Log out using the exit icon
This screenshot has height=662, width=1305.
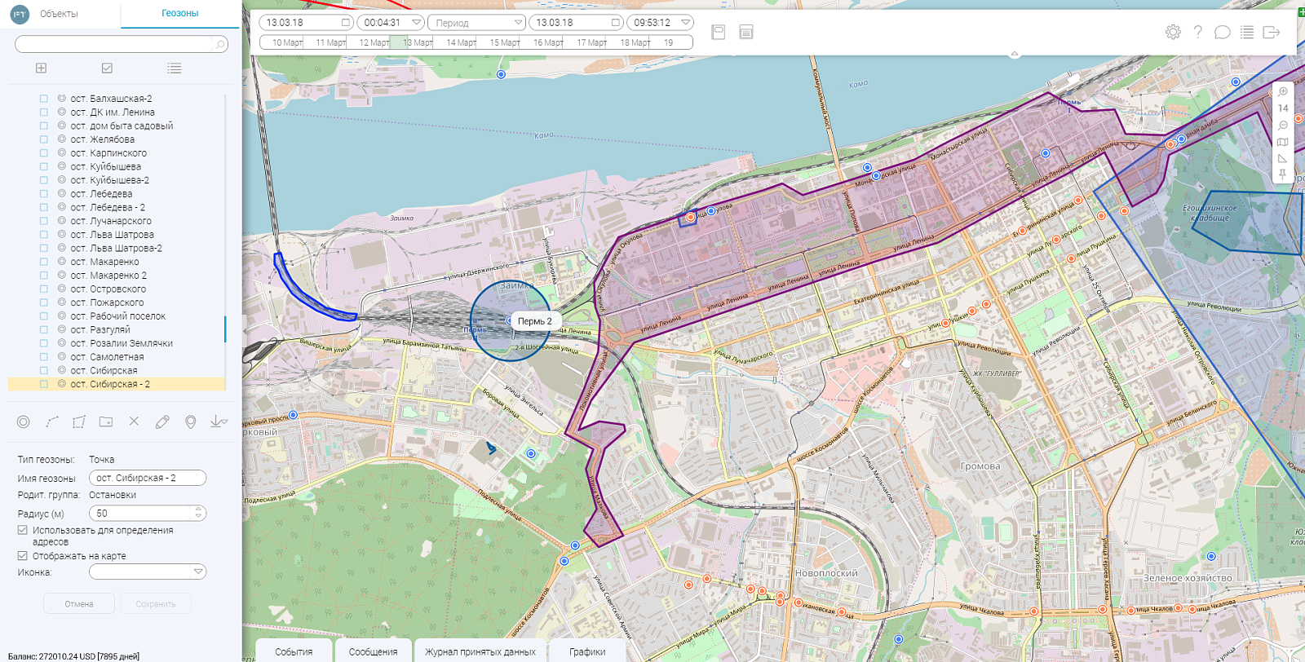pyautogui.click(x=1271, y=32)
